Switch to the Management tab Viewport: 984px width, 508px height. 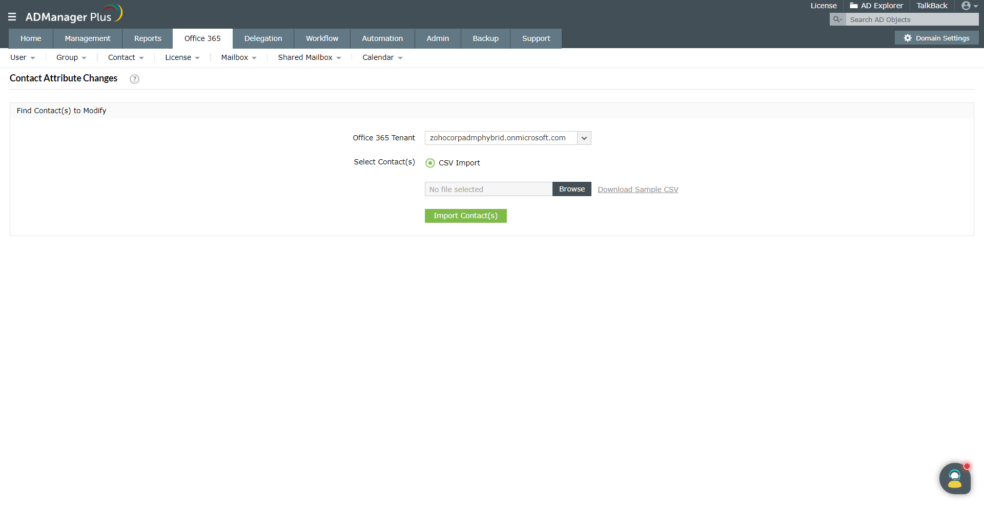88,38
